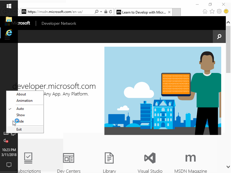Open the Dev Centers icon
The image size is (231, 173).
69,158
